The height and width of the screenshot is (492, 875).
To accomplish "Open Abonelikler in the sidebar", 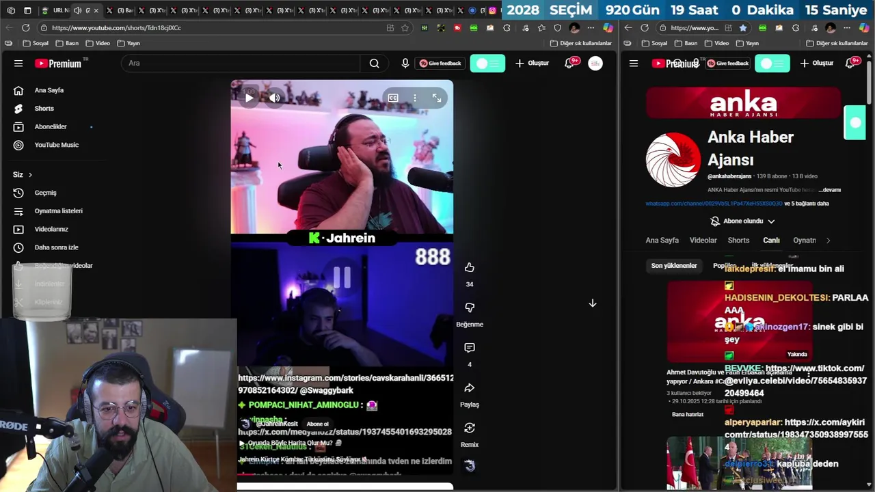I will [x=51, y=127].
